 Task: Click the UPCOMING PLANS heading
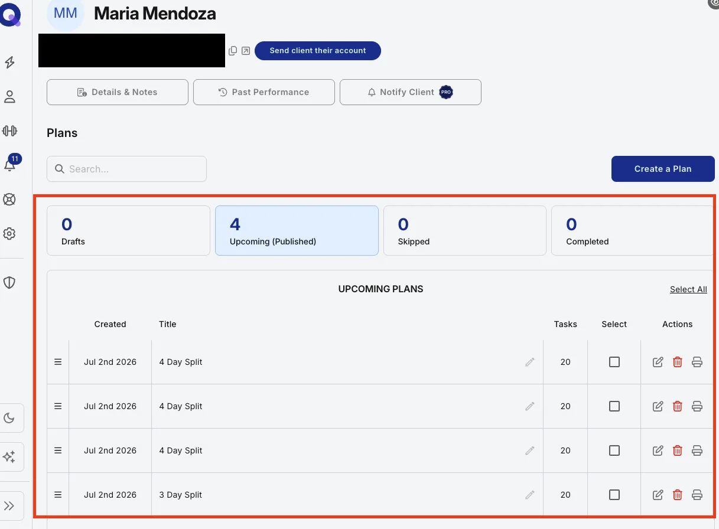pyautogui.click(x=380, y=289)
